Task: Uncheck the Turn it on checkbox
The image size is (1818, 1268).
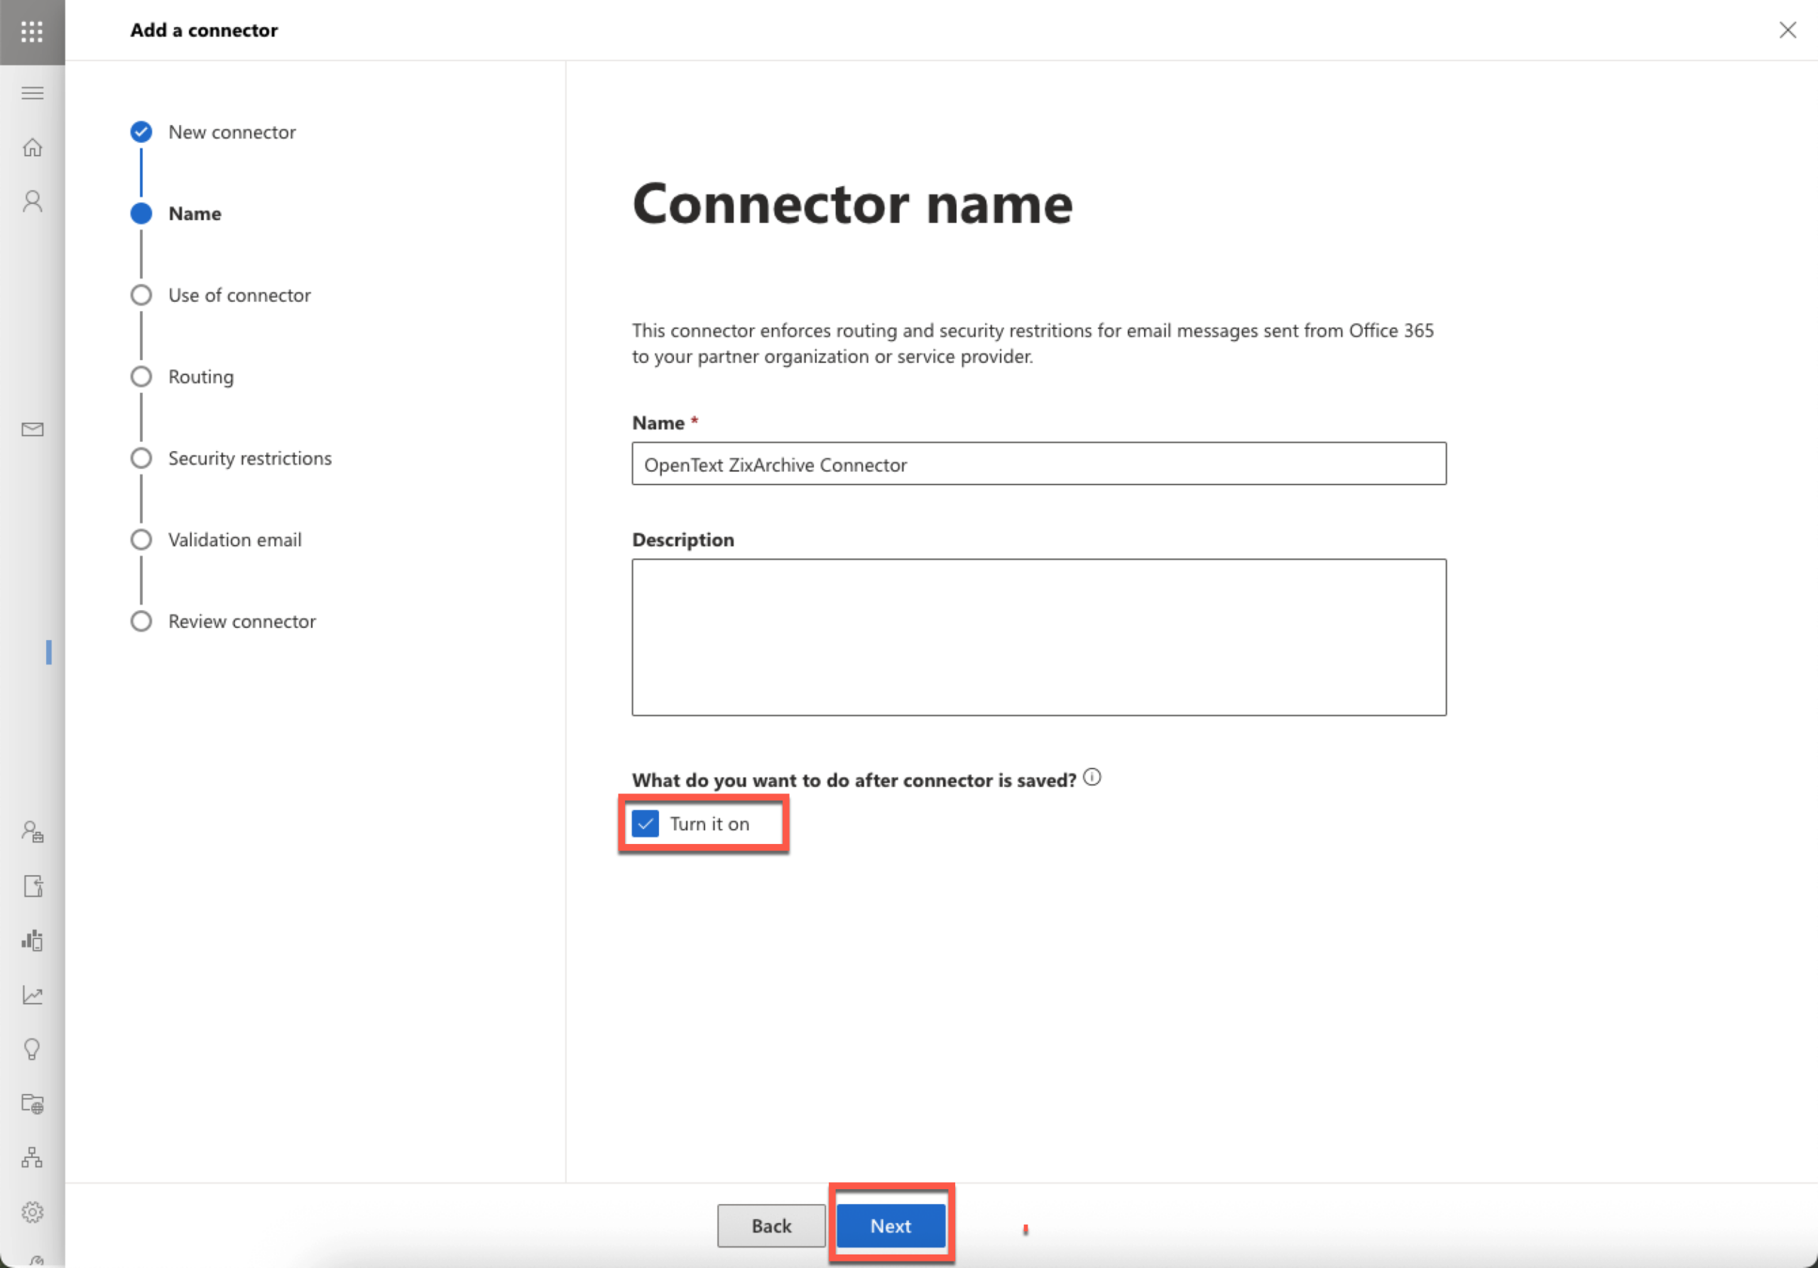Action: click(x=646, y=824)
